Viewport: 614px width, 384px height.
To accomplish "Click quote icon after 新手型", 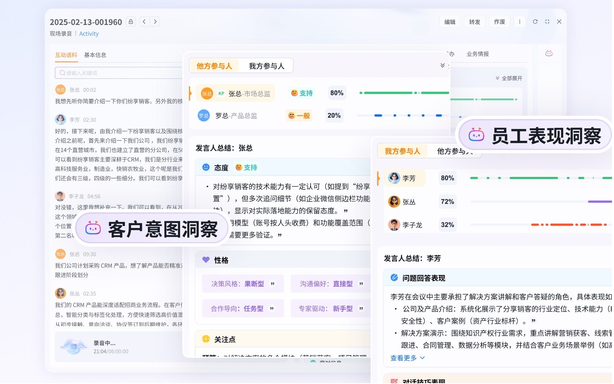I will coord(361,309).
